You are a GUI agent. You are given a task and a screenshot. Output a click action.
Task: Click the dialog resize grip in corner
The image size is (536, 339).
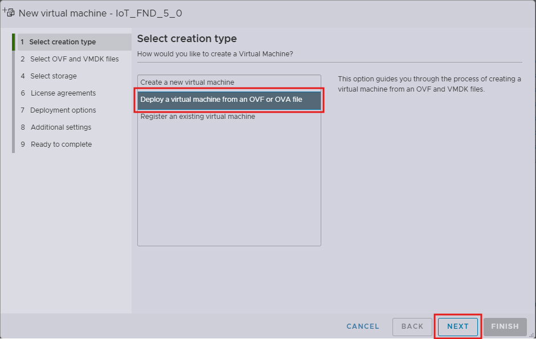[532, 335]
